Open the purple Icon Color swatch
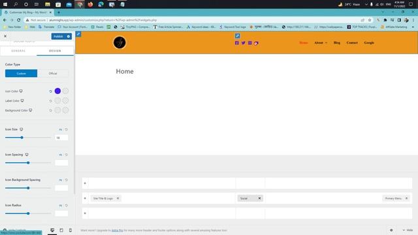 pos(57,91)
